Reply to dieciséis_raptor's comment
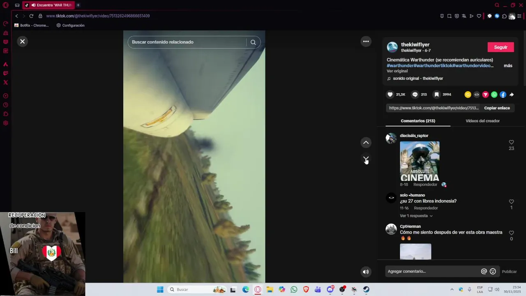526x296 pixels. [425, 185]
